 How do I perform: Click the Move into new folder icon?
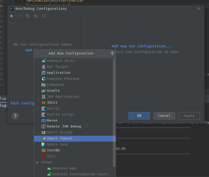pyautogui.click(x=36, y=16)
